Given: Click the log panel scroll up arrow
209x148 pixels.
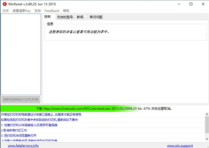Looking at the screenshot, I should [x=207, y=114].
